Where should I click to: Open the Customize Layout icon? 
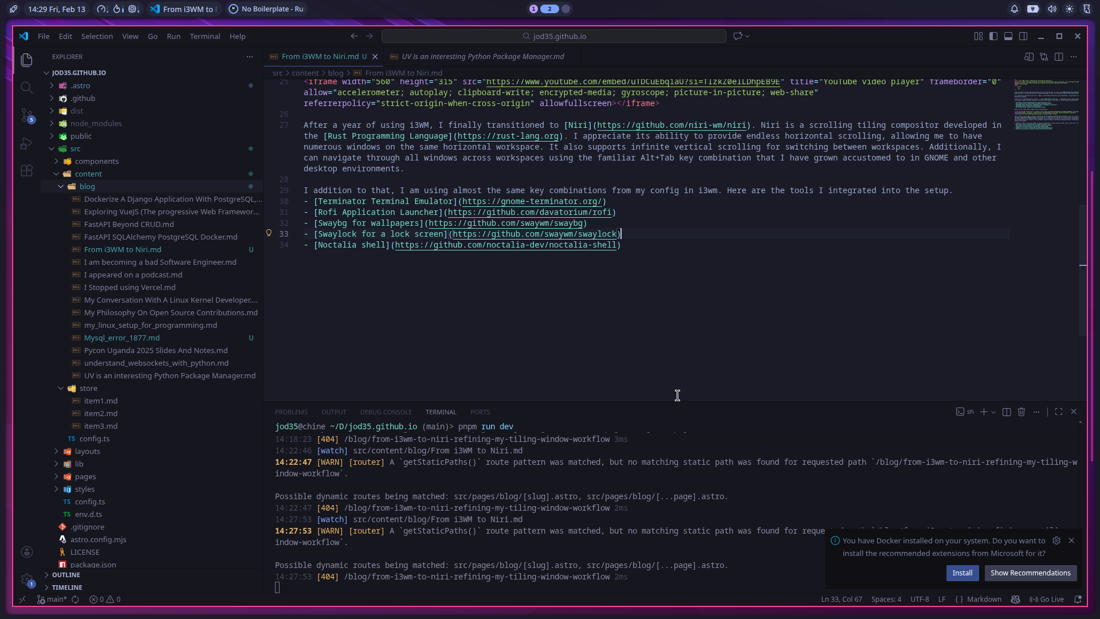978,36
